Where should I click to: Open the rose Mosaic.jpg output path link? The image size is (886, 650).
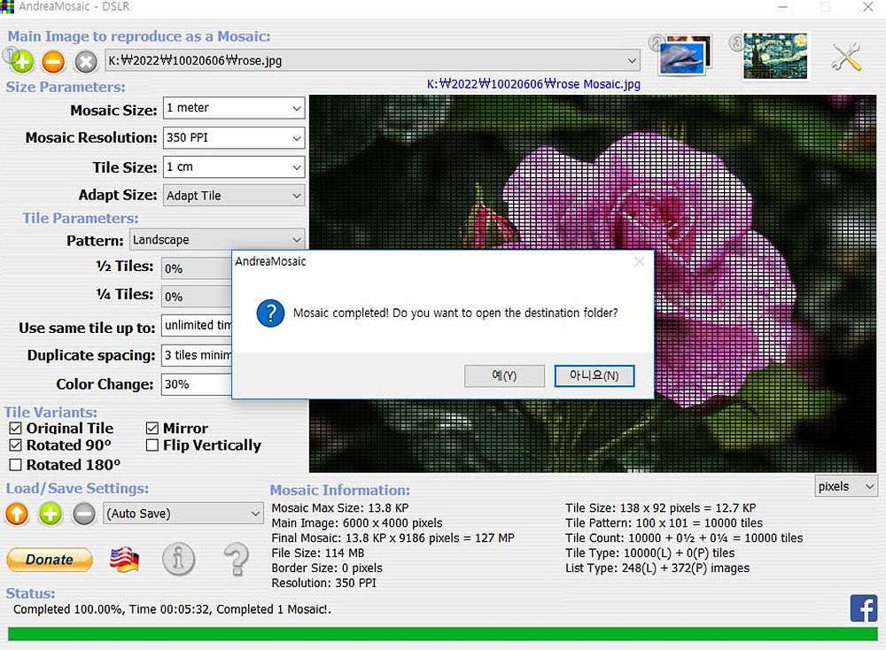click(x=533, y=84)
